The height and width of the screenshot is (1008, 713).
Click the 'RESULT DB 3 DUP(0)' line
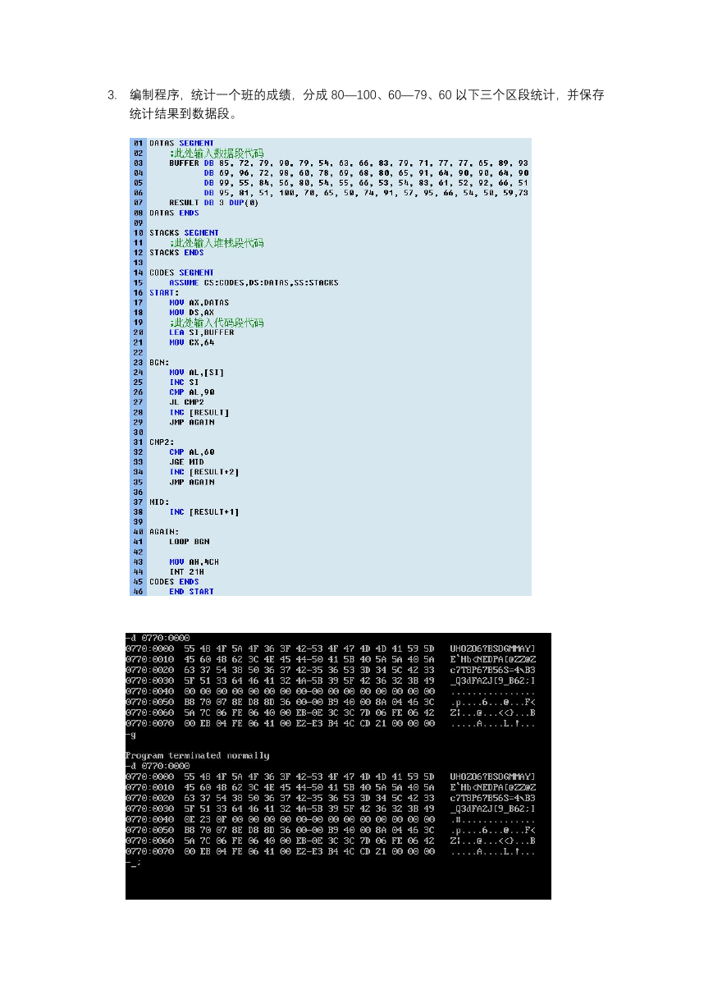pos(213,203)
